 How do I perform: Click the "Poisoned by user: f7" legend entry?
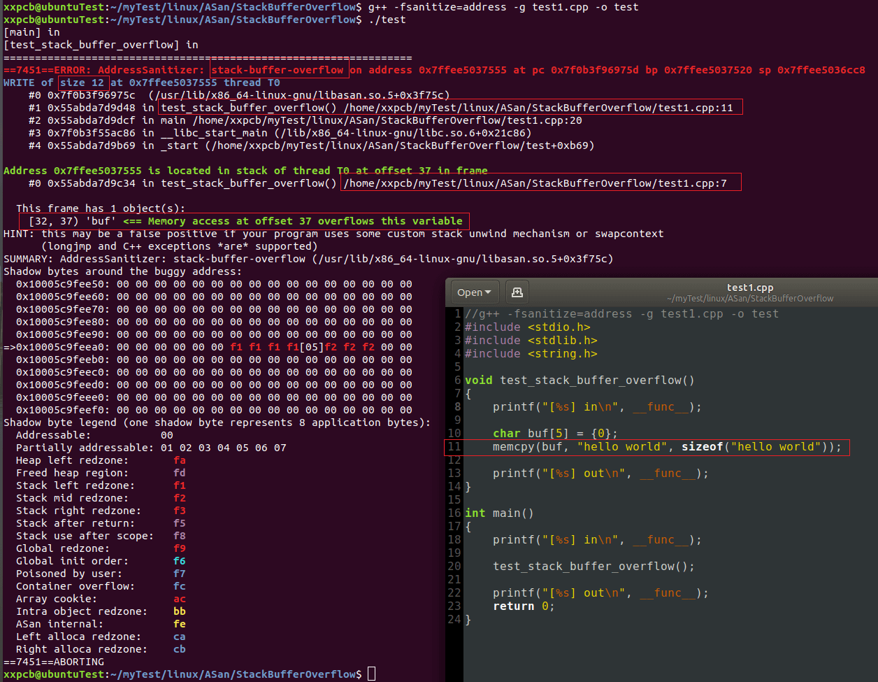[101, 574]
